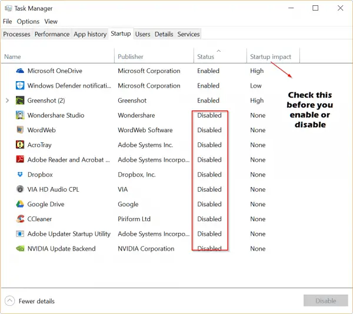Screen dimensions: 353x314
Task: Open the Options menu
Action: tap(28, 22)
